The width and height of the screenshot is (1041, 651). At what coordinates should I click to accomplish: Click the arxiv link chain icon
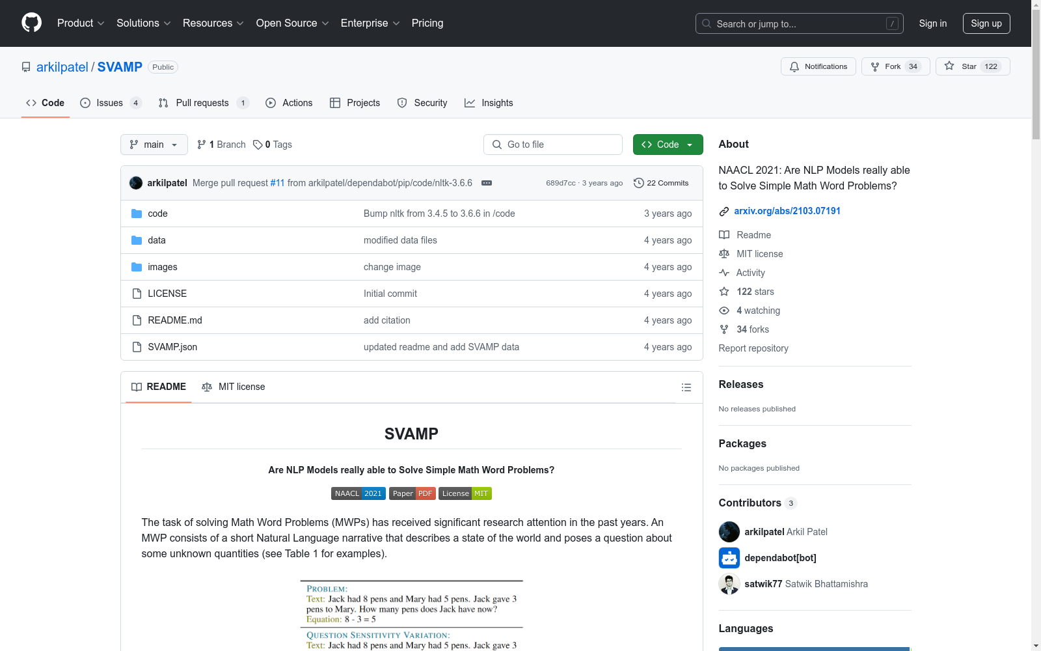click(723, 211)
